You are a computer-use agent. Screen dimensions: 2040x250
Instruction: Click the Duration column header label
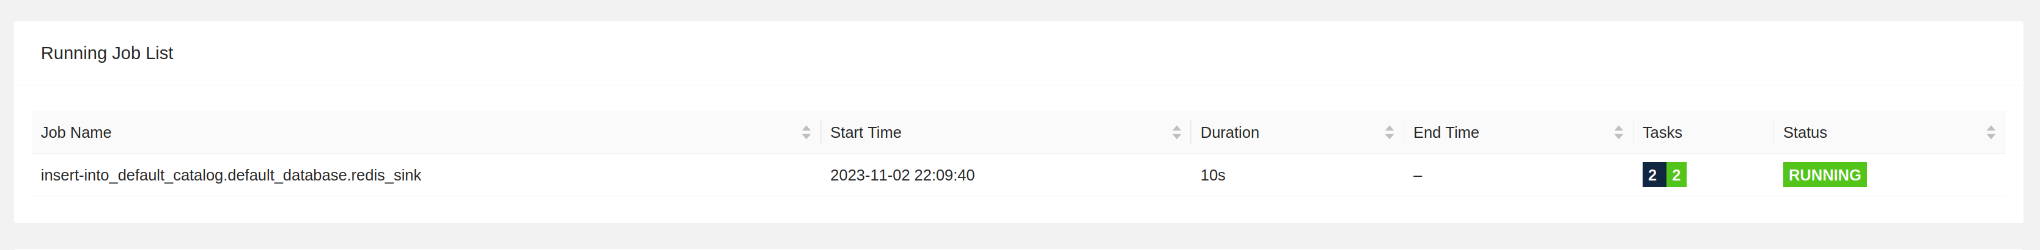[1229, 133]
